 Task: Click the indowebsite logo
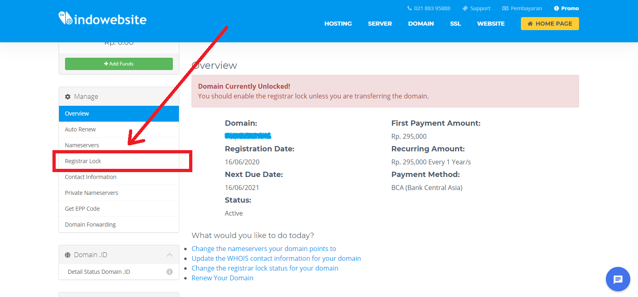(102, 19)
